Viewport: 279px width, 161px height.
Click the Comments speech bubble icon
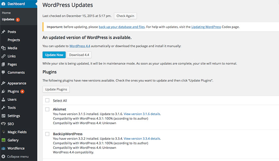coord(3,72)
